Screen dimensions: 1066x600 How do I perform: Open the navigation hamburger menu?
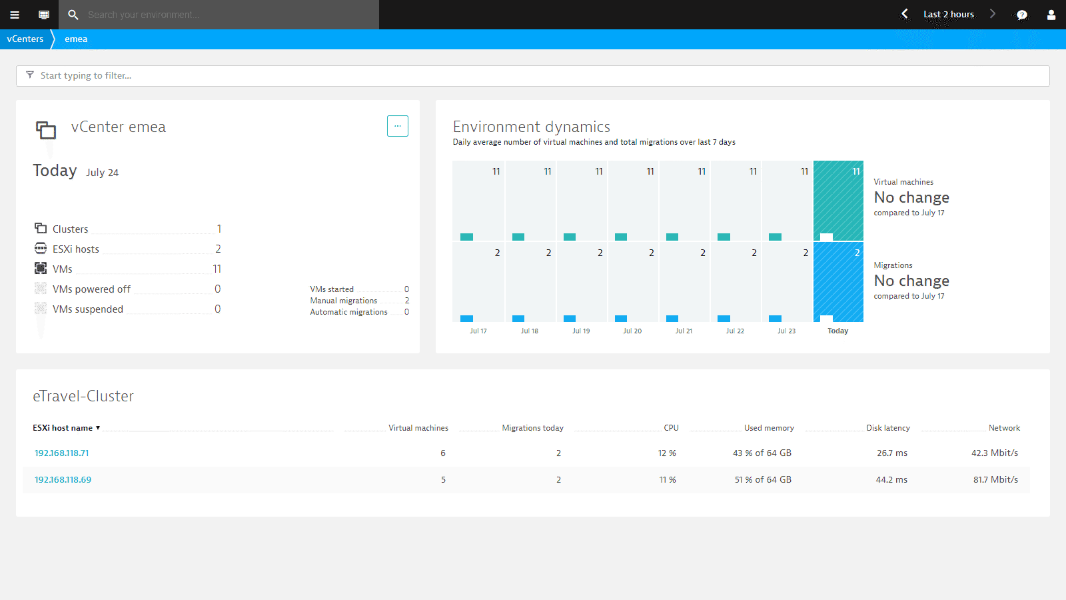pyautogui.click(x=14, y=14)
